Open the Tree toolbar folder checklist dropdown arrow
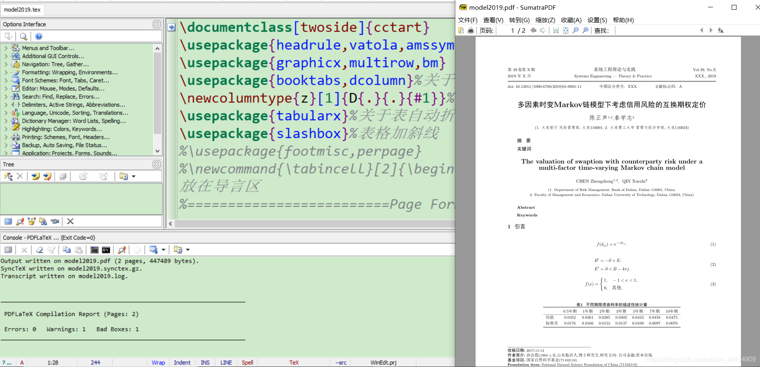 (134, 176)
